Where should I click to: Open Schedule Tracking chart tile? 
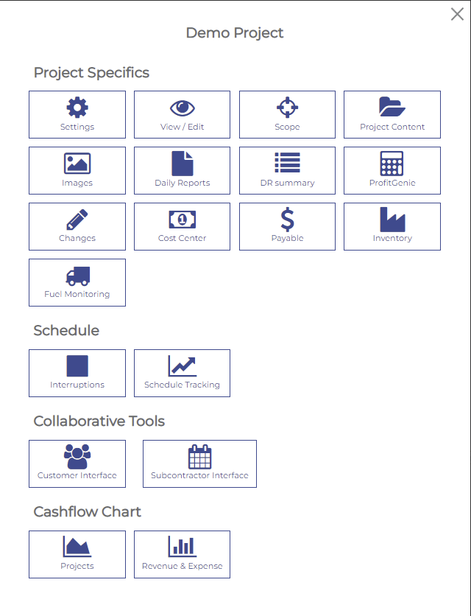pos(182,374)
